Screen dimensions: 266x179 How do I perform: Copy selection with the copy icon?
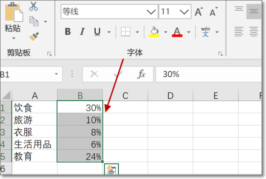(34, 21)
